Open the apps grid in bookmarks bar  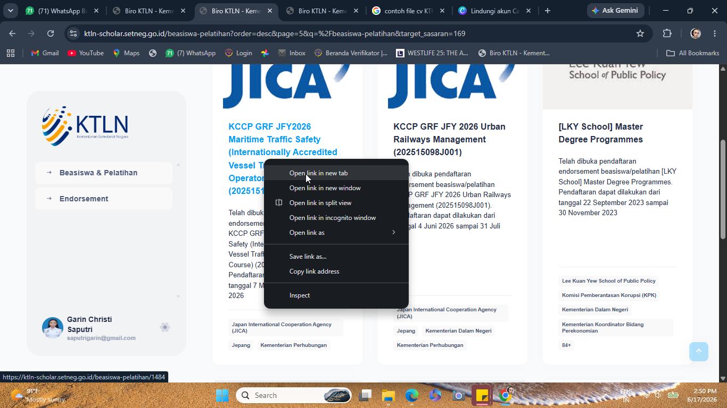click(11, 53)
